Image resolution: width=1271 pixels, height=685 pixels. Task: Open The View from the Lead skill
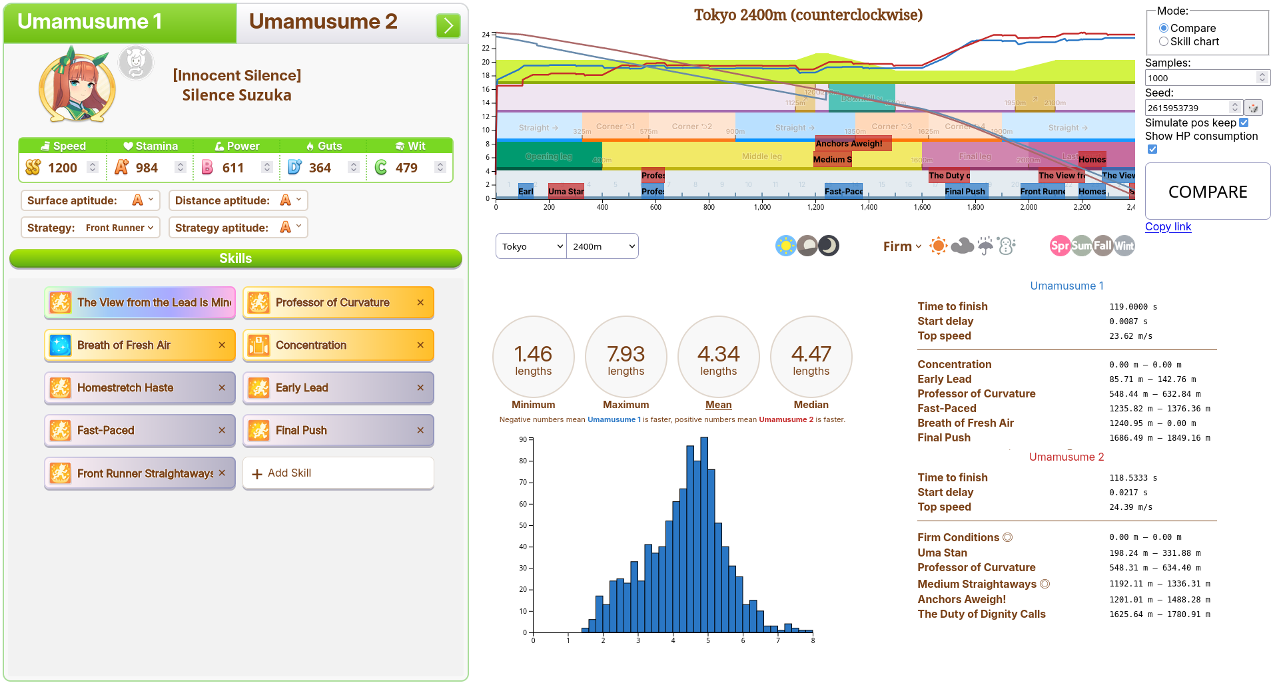tap(140, 302)
